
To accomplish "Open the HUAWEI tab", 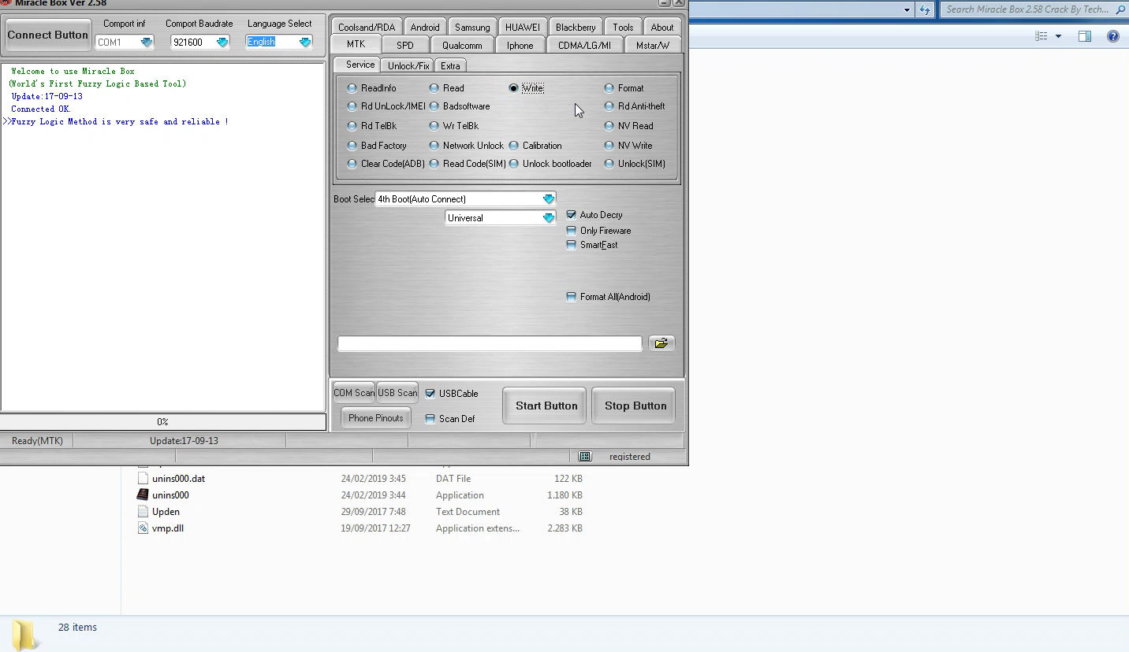I will [523, 27].
